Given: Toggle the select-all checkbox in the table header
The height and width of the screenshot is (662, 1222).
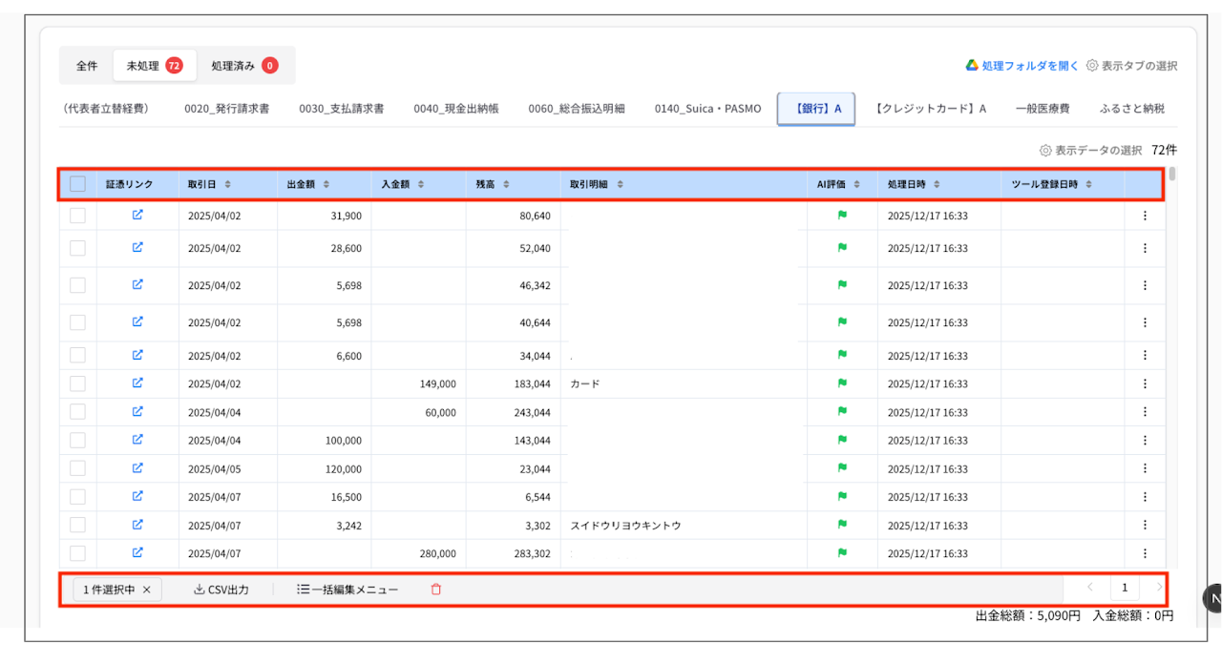Looking at the screenshot, I should click(x=78, y=184).
